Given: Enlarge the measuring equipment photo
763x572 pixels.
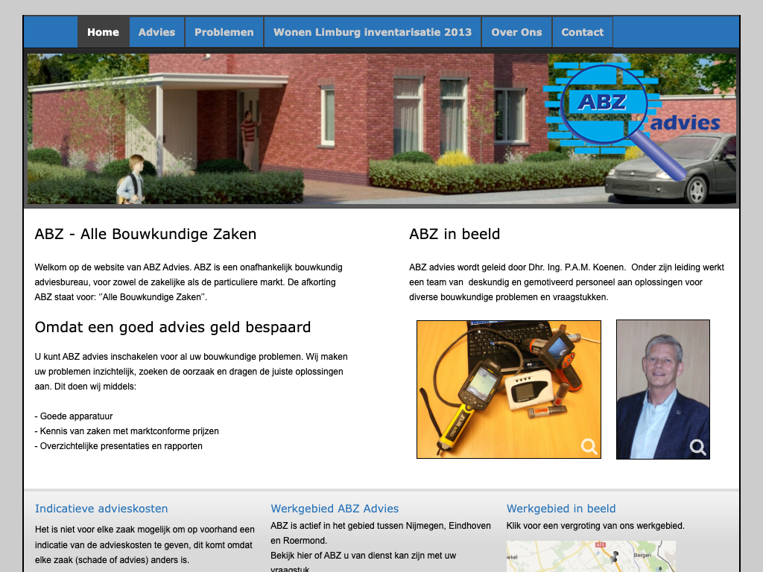Looking at the screenshot, I should point(508,387).
